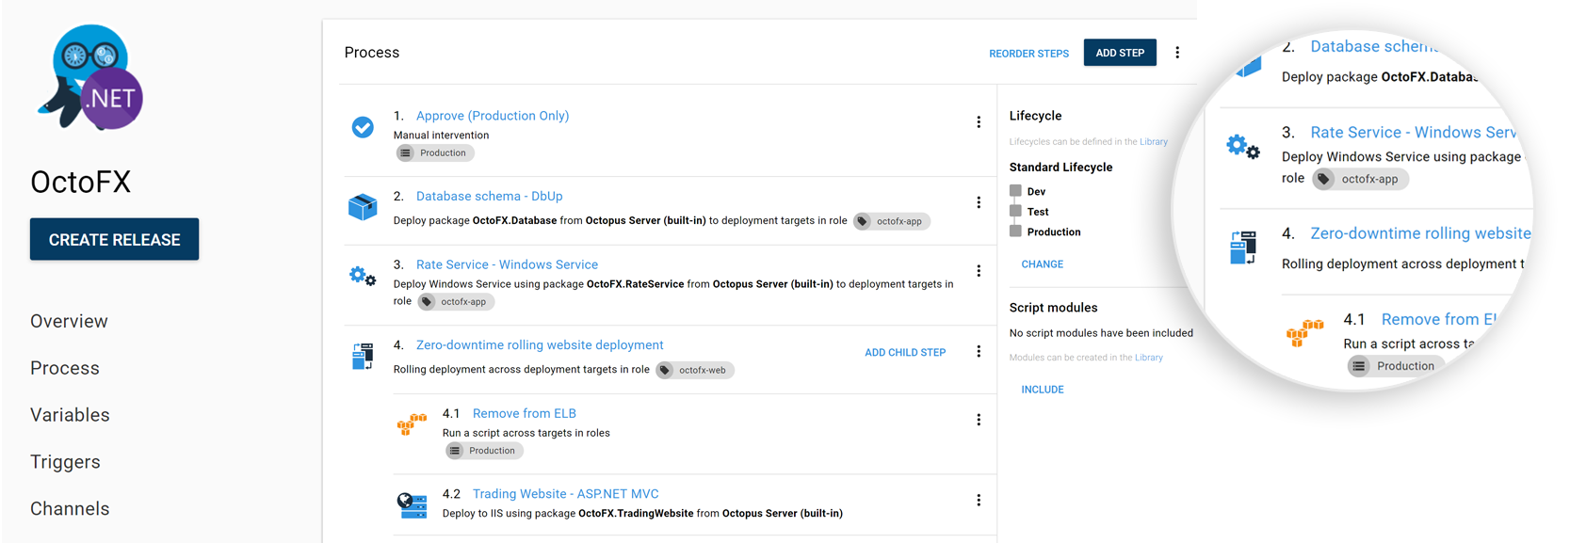Screen dimensions: 1570x543
Task: Open the Process overflow menu beside Add Step
Action: tap(1176, 53)
